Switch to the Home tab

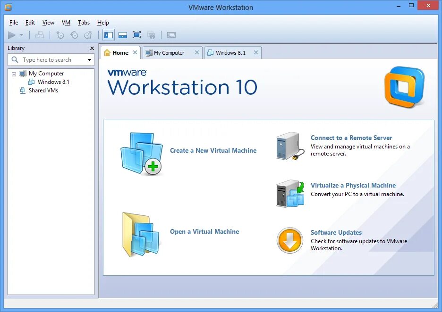point(120,53)
